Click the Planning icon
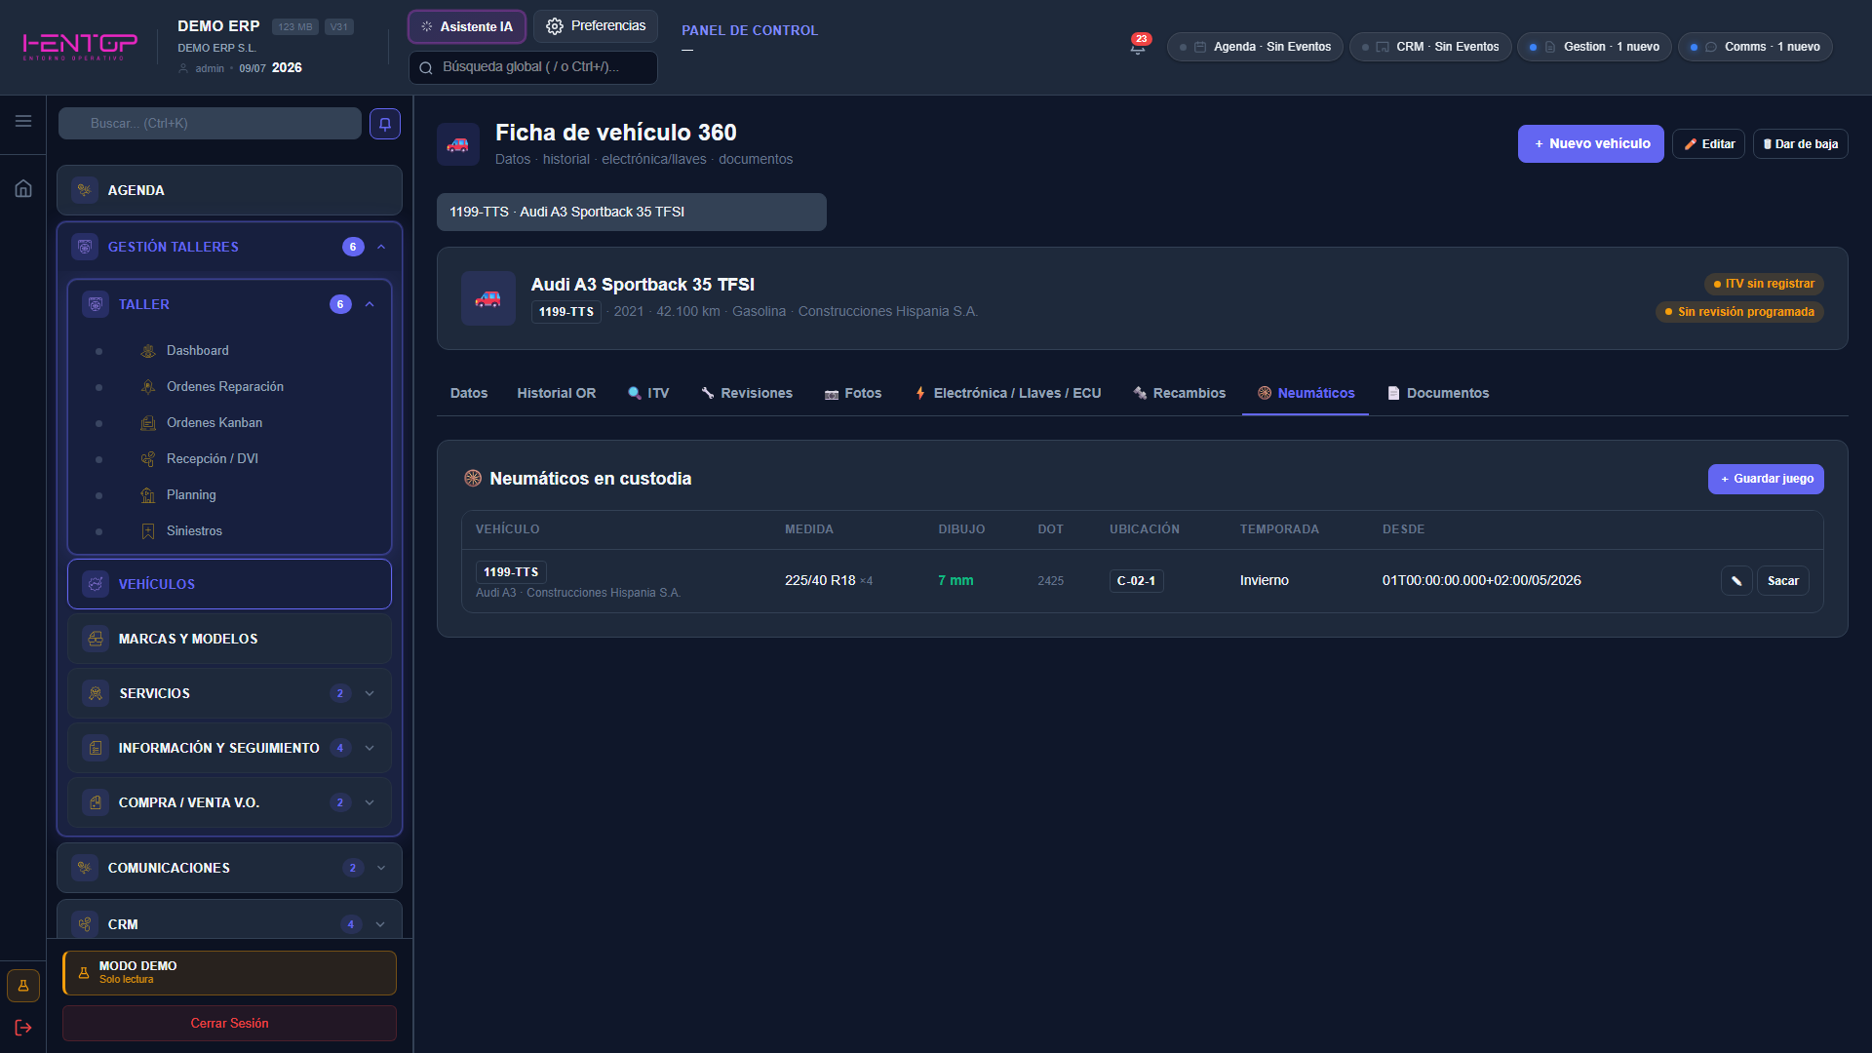The width and height of the screenshot is (1872, 1053). 148,495
